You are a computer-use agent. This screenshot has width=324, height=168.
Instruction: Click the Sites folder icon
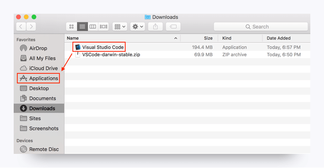[23, 118]
